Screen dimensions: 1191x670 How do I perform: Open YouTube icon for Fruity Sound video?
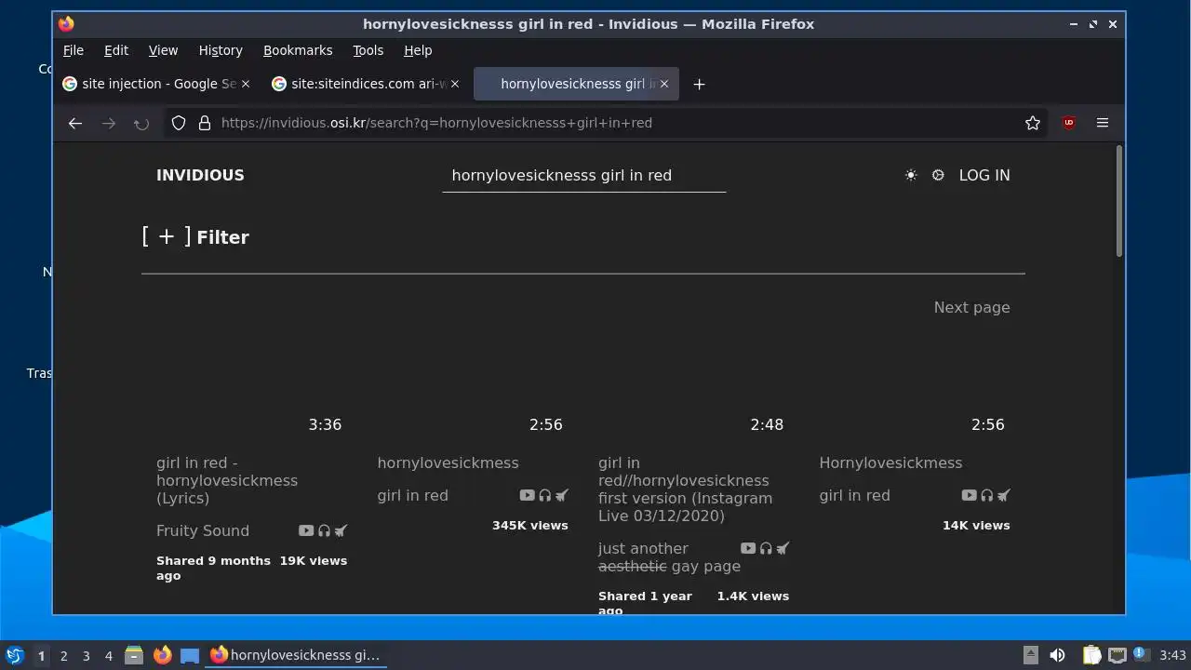(x=306, y=530)
